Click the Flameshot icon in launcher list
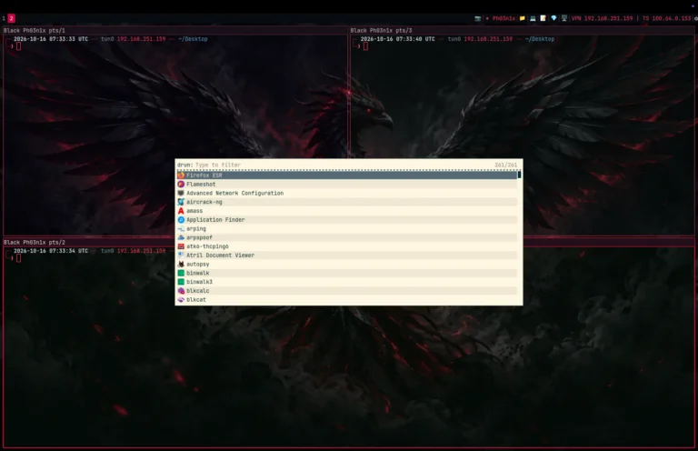Viewport: 698px width, 451px height. point(181,185)
